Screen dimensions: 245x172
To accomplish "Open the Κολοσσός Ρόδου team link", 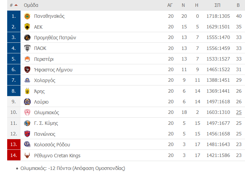I will pos(52,145).
